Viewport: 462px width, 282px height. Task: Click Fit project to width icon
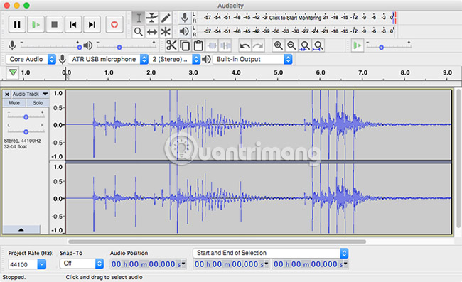[x=318, y=45]
